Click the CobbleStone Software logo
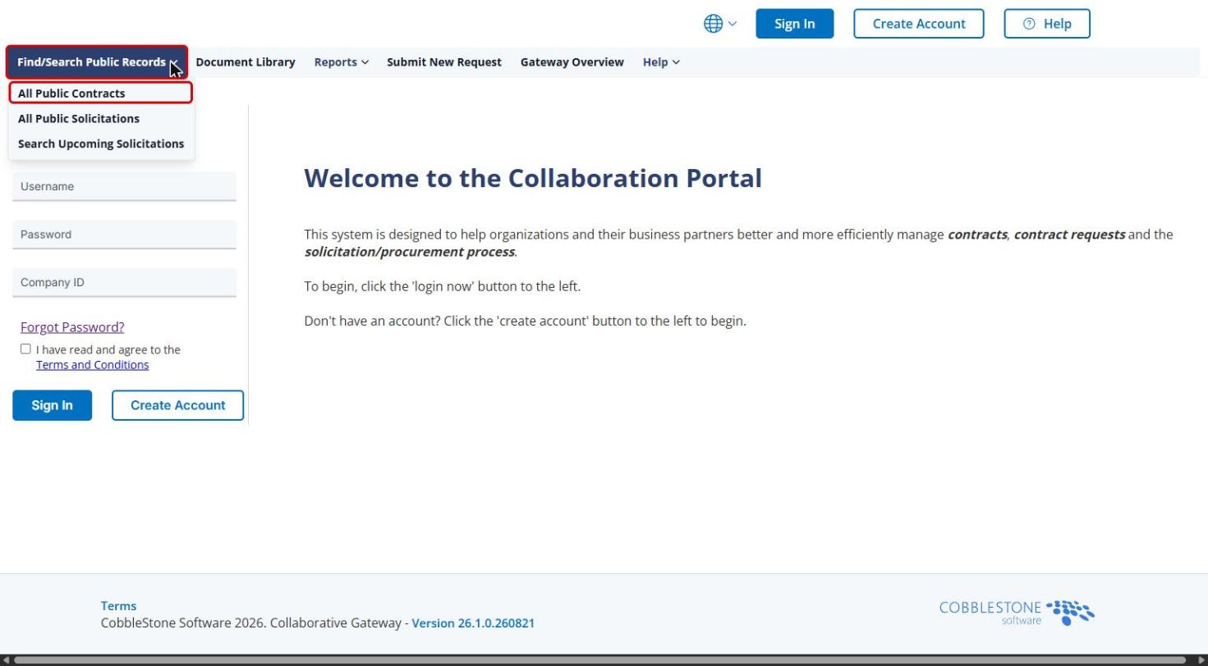 coord(1017,613)
